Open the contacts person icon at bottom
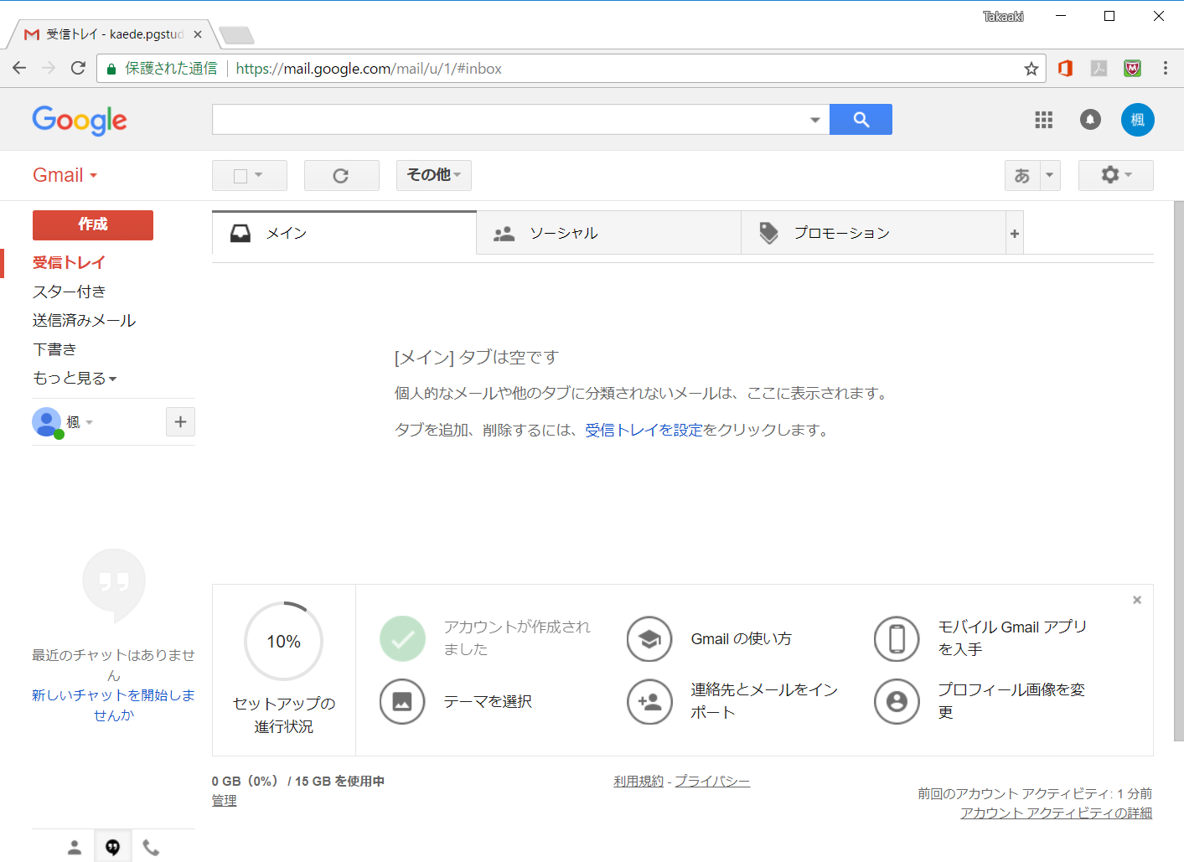The image size is (1184, 862). click(x=75, y=848)
